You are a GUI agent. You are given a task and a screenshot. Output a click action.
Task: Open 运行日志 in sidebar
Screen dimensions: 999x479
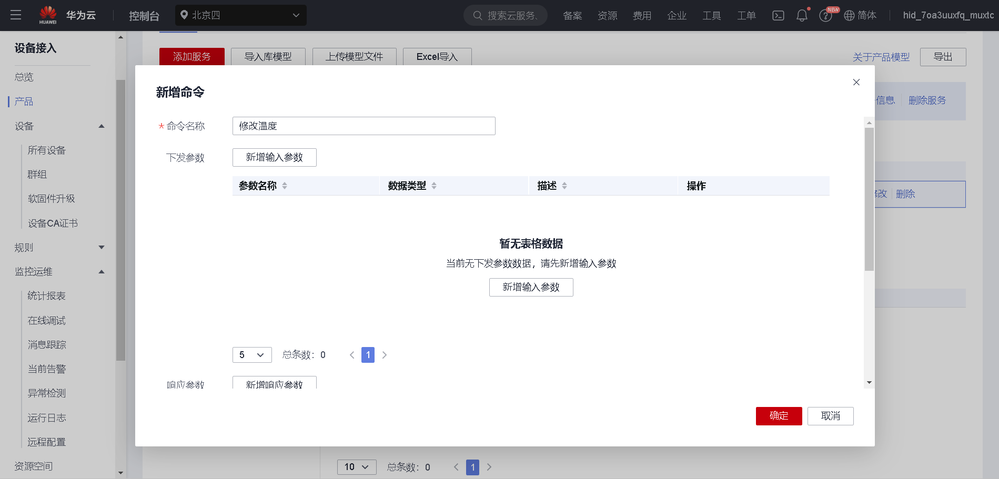point(47,418)
